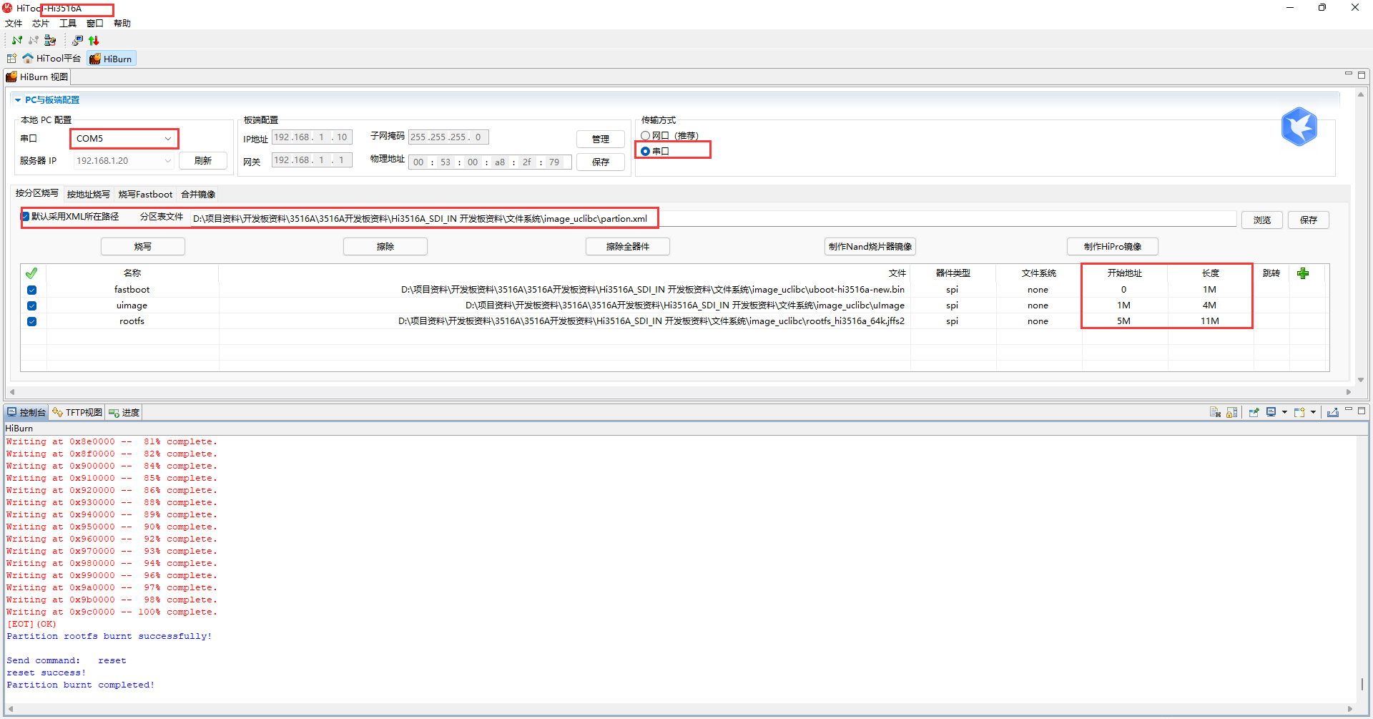
Task: Select the 网口 (推荐) radio button
Action: (646, 136)
